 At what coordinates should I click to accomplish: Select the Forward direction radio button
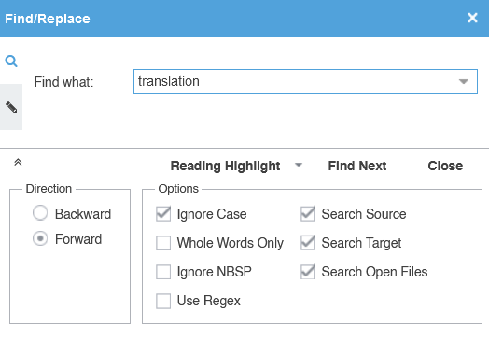point(40,238)
